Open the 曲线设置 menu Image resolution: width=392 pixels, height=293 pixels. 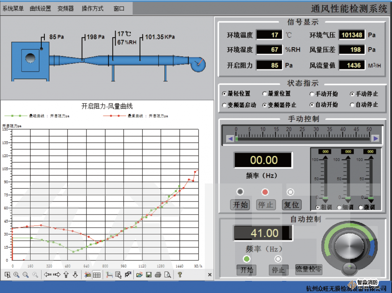(41, 8)
